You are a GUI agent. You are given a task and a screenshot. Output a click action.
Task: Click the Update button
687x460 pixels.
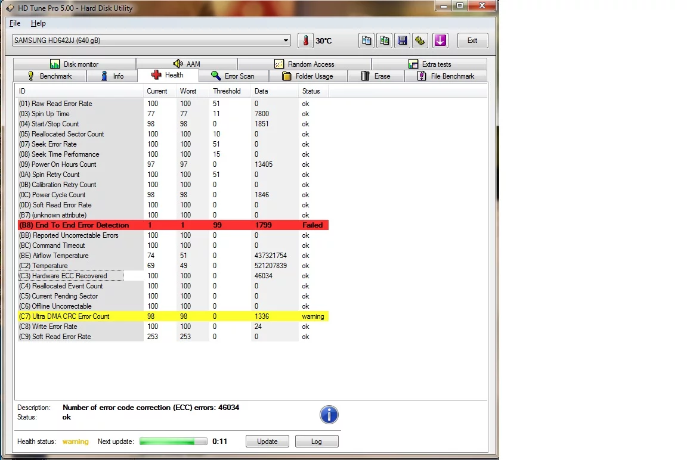click(267, 441)
